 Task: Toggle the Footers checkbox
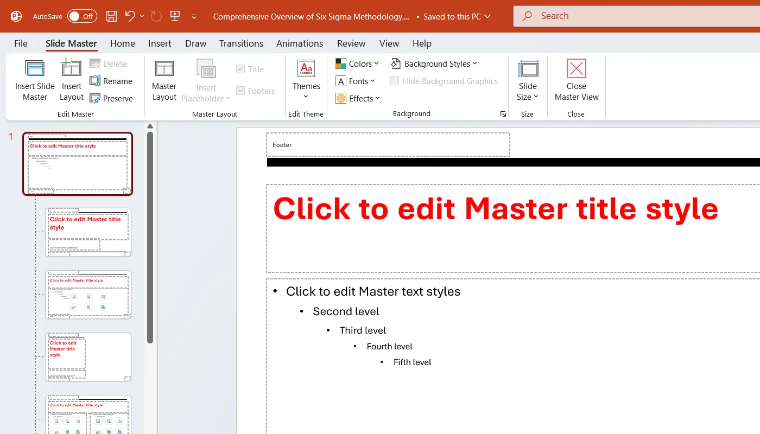click(x=240, y=91)
